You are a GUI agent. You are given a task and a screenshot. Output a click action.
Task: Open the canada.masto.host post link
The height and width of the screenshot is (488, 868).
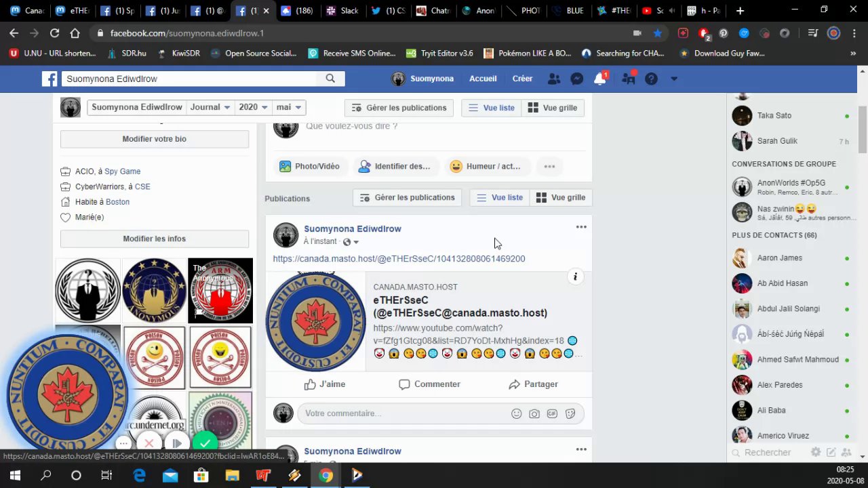click(x=399, y=259)
